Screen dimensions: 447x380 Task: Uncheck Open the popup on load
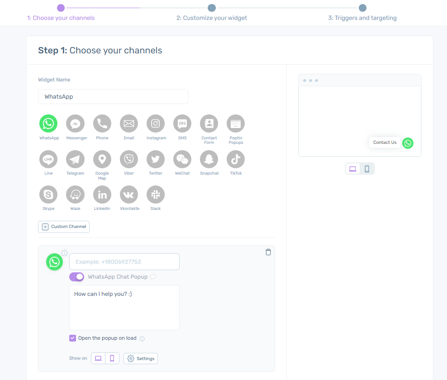pos(72,338)
